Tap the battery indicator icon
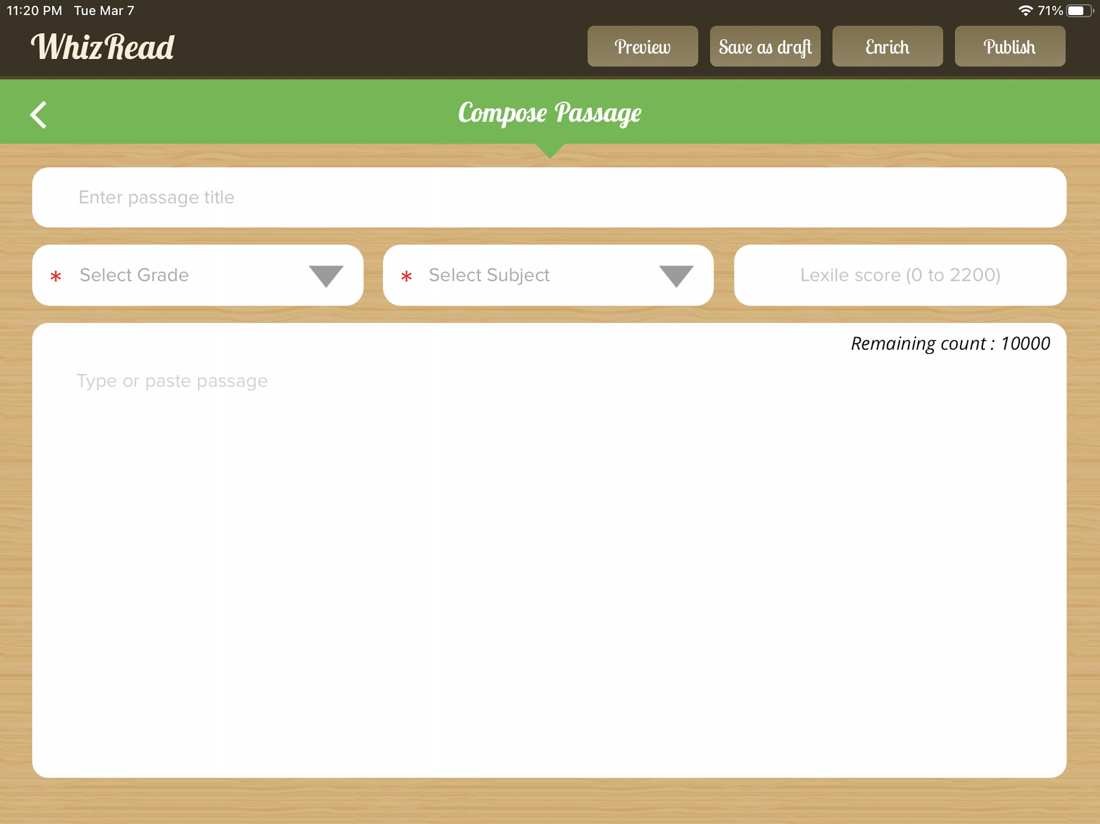 [x=1079, y=10]
